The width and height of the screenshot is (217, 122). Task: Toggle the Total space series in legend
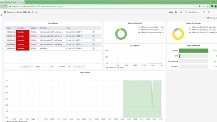pyautogui.click(x=204, y=27)
